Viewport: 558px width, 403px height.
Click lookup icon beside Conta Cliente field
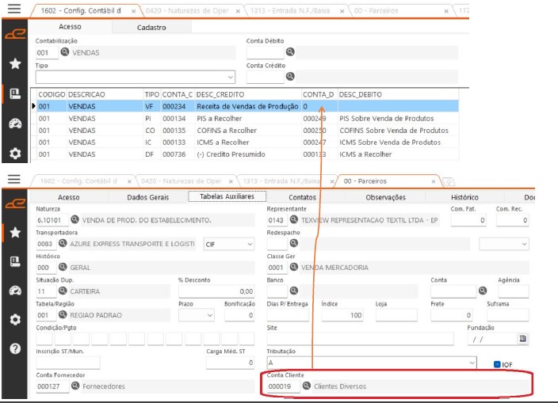tap(307, 386)
